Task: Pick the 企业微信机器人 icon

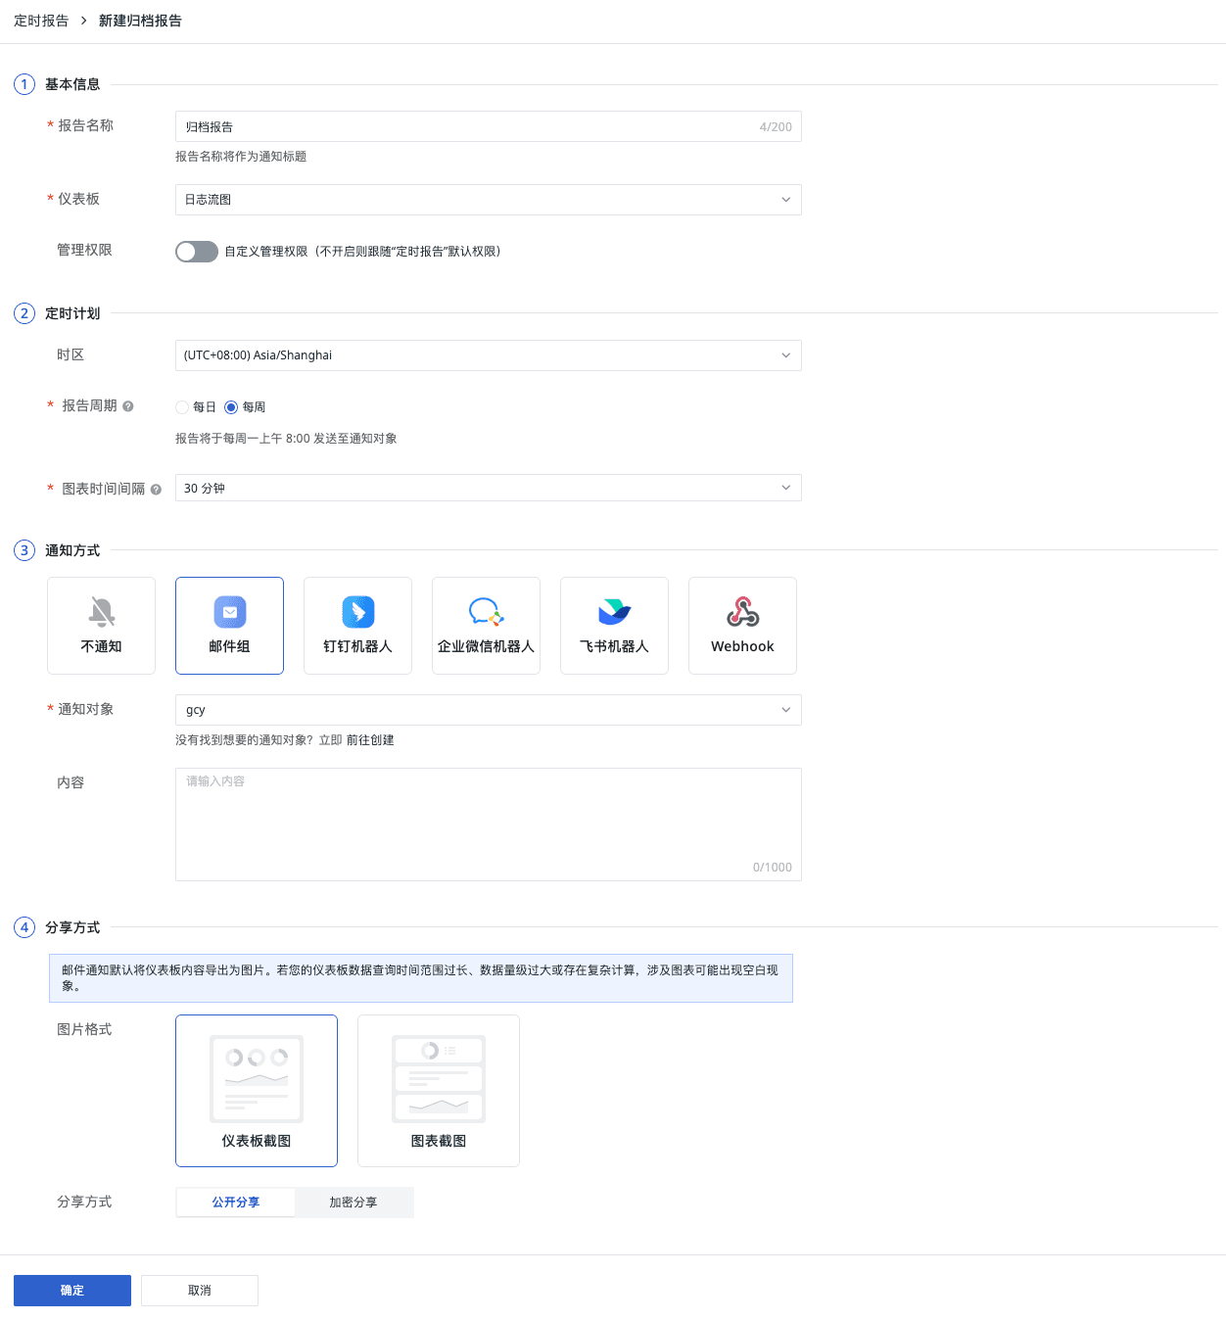Action: (x=486, y=612)
